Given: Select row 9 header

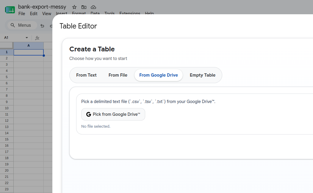Looking at the screenshot, I should [7, 102].
